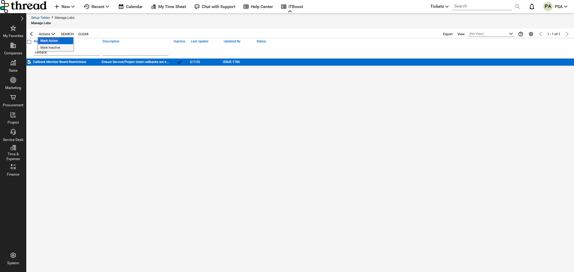Toggle the Actions dropdown menu
Screen dimensions: 574x272
47,34
